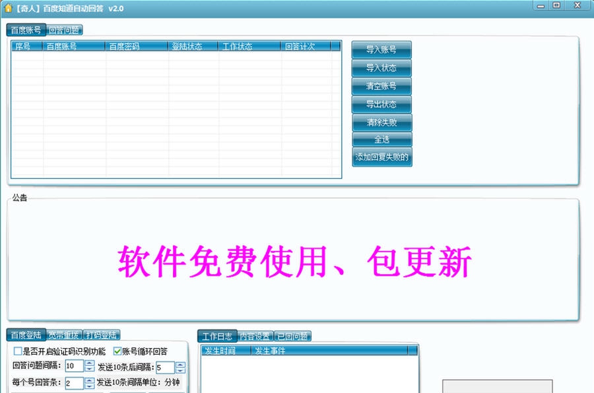Decrease 发送10条后间隔 with its down arrow
594x393 pixels.
(180, 370)
